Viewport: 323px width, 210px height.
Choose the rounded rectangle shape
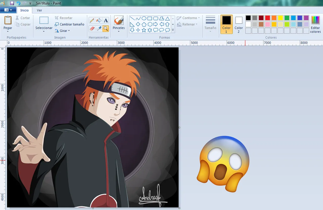(x=156, y=18)
